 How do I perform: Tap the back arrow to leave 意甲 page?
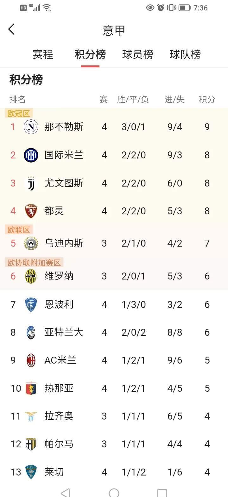tap(11, 29)
